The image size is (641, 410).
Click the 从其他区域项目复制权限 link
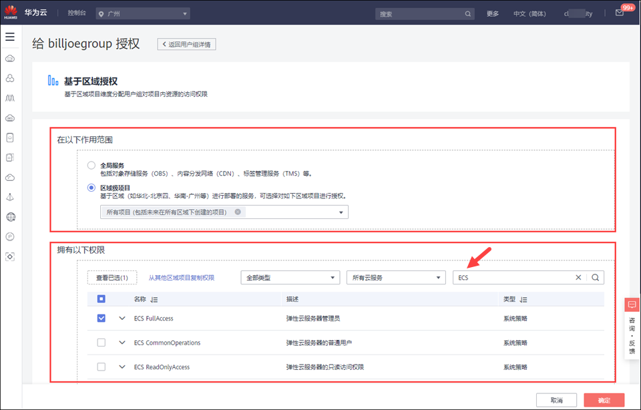(181, 278)
